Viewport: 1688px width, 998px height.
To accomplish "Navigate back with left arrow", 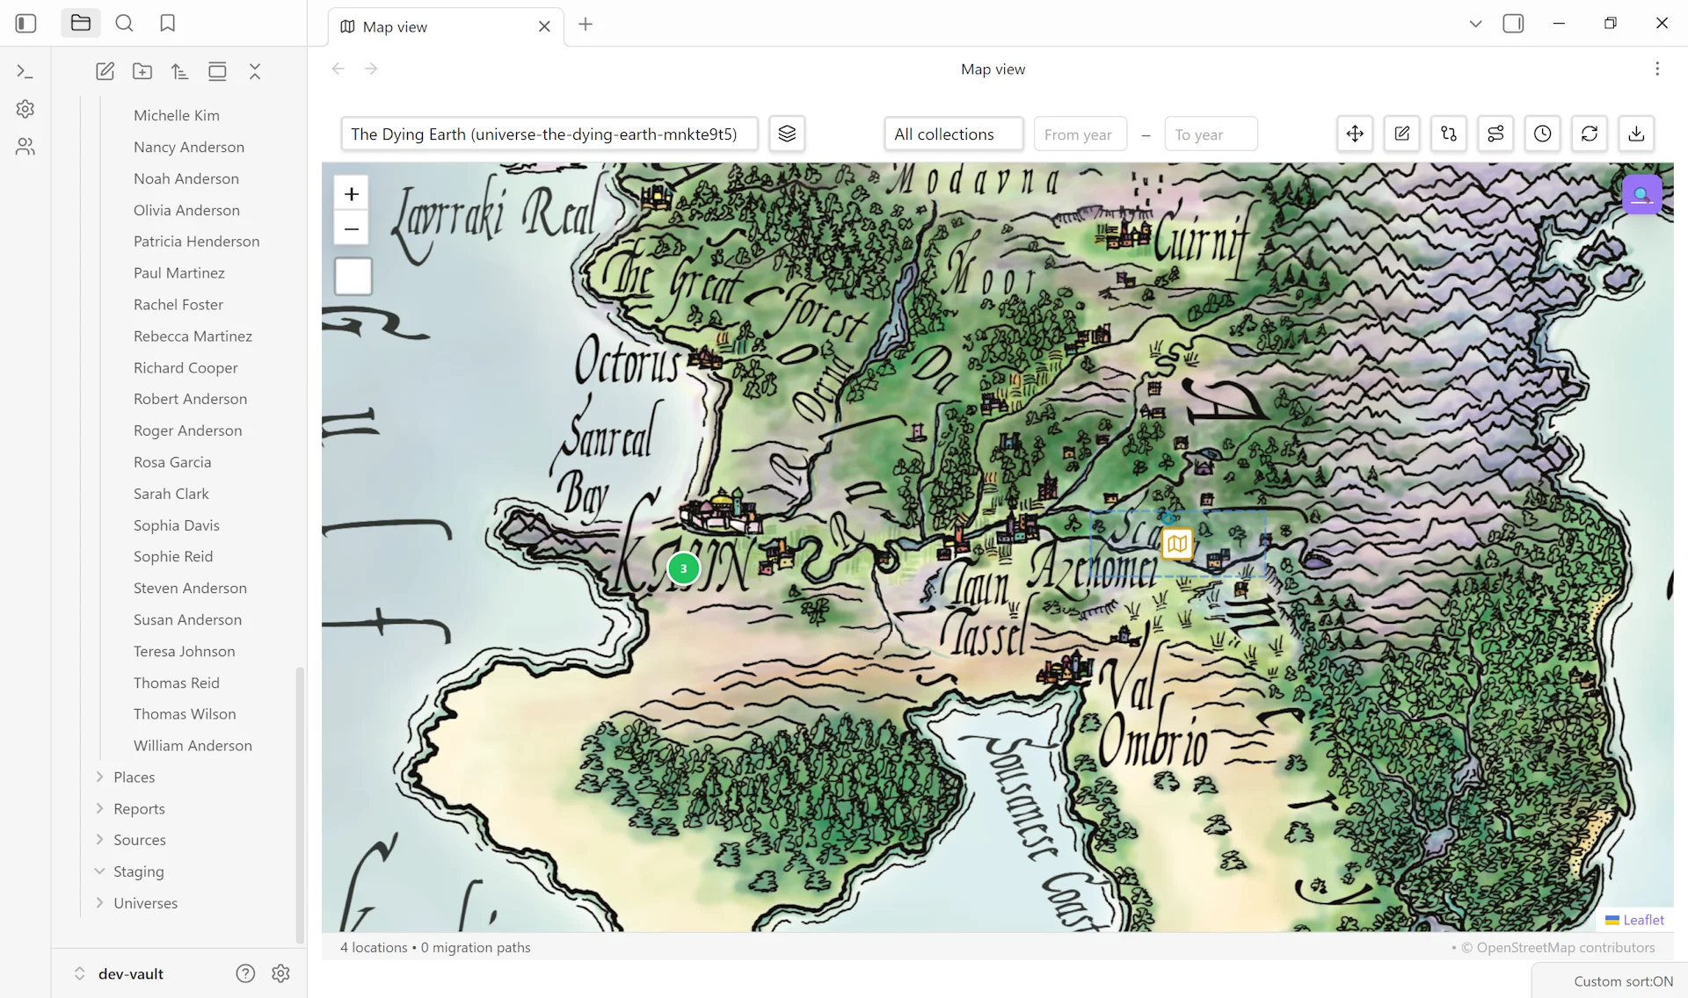I will [x=338, y=69].
